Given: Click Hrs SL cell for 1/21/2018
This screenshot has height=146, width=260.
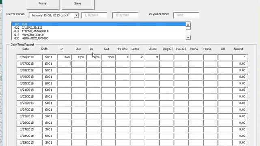Looking at the screenshot, I should (210, 90).
